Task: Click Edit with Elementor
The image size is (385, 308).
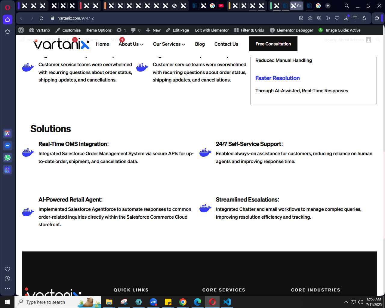Action: pyautogui.click(x=212, y=30)
